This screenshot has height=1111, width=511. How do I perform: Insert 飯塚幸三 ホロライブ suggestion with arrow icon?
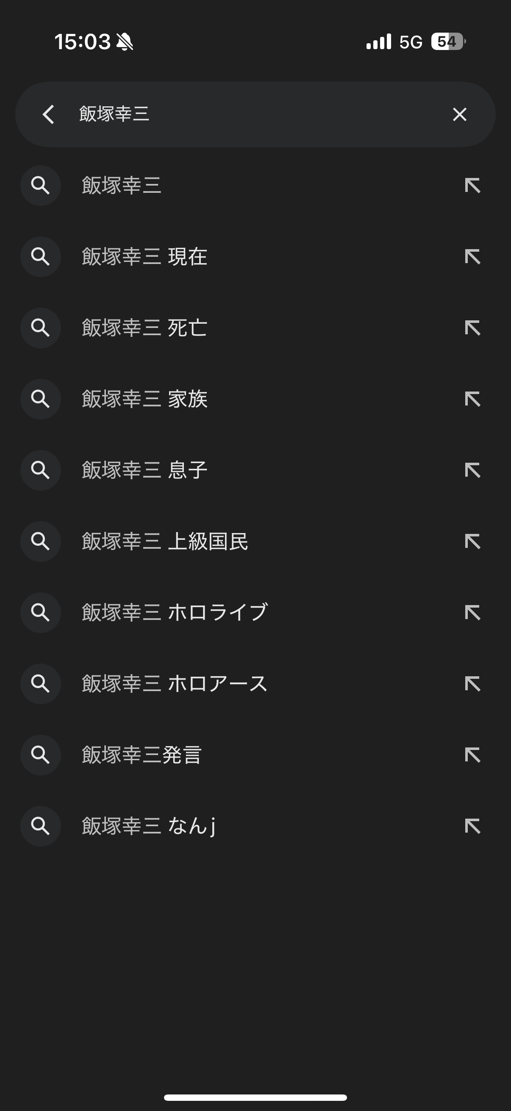point(472,612)
